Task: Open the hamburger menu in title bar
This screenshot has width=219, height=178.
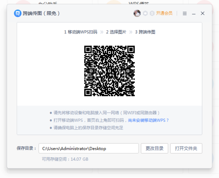Action: [x=185, y=13]
